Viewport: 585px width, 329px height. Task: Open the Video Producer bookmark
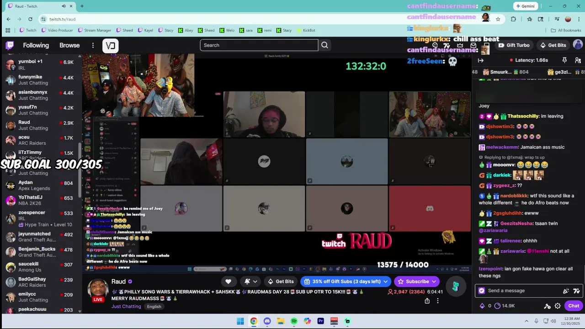[x=57, y=30]
